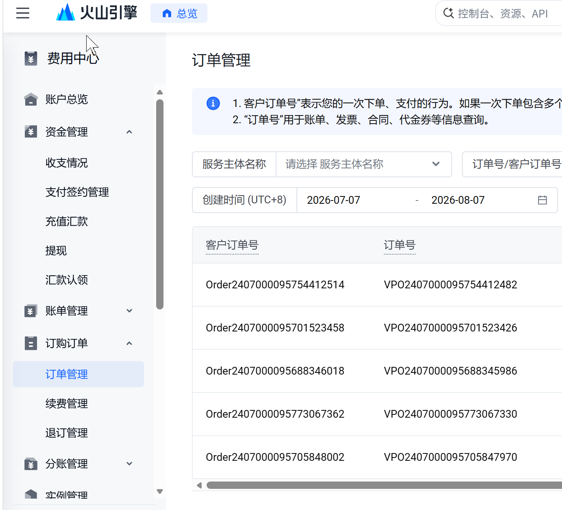Open 收支情况 menu item
Viewport: 562px width, 510px height.
(67, 163)
